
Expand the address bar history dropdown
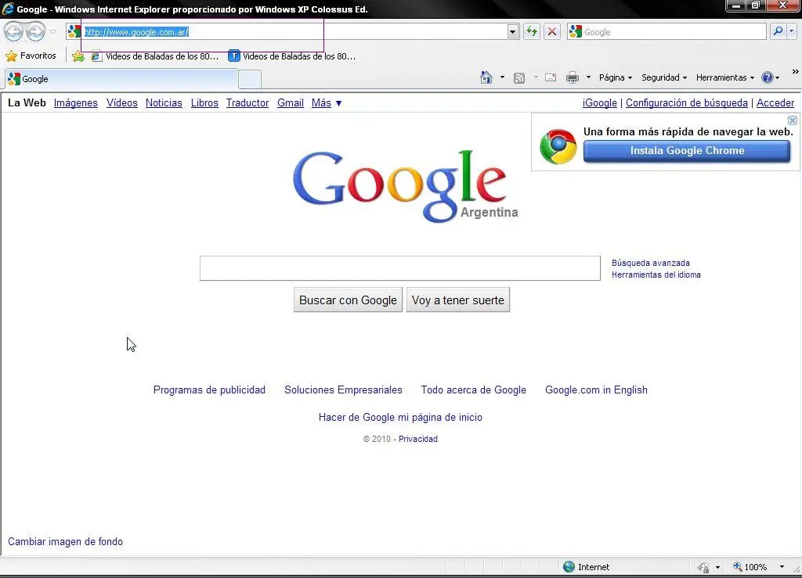pyautogui.click(x=512, y=31)
